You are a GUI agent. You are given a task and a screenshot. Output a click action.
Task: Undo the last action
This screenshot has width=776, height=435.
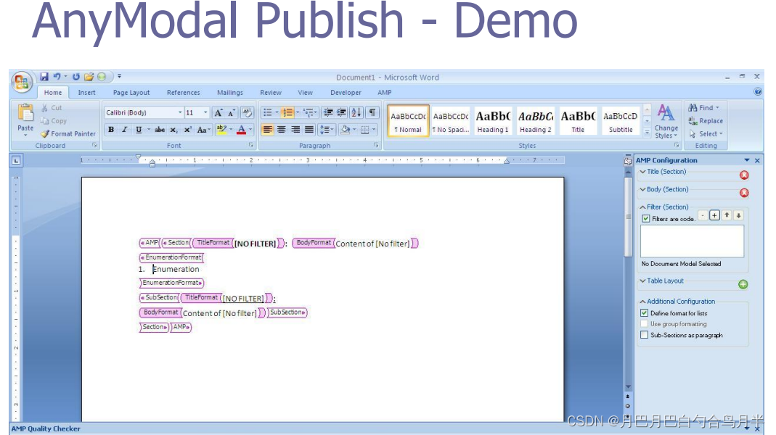click(x=57, y=77)
